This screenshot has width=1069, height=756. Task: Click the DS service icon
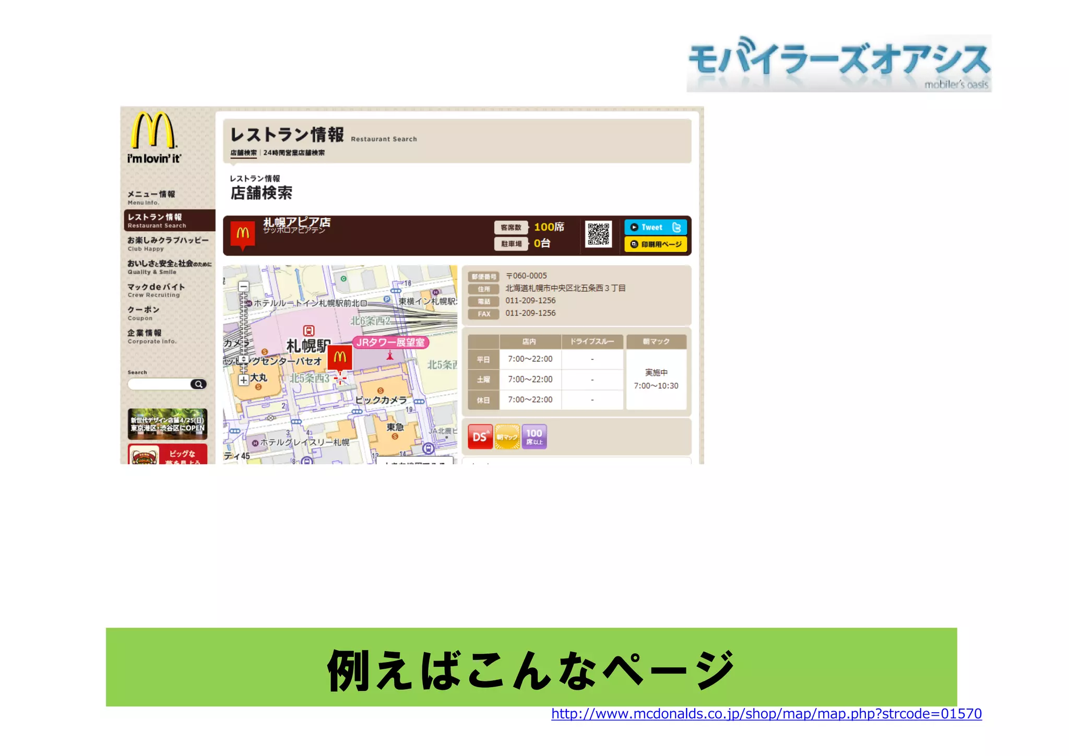point(480,436)
